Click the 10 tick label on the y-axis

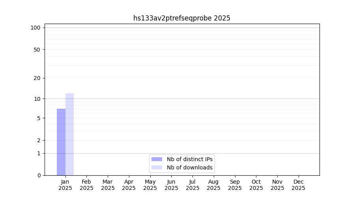(x=37, y=99)
